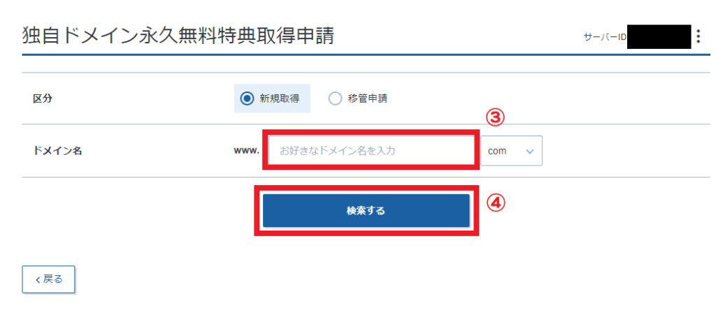Screen dimensions: 716x320
Task: Click the red circled number ④ marker
Action: [x=496, y=204]
